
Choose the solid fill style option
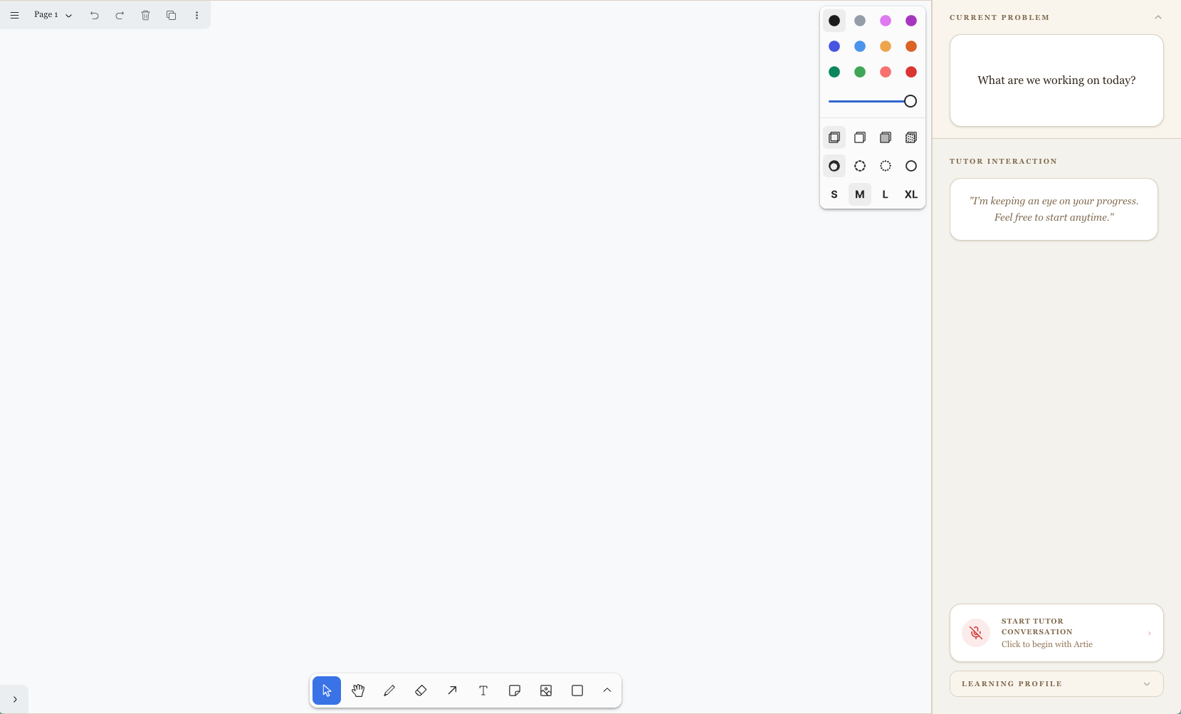886,137
